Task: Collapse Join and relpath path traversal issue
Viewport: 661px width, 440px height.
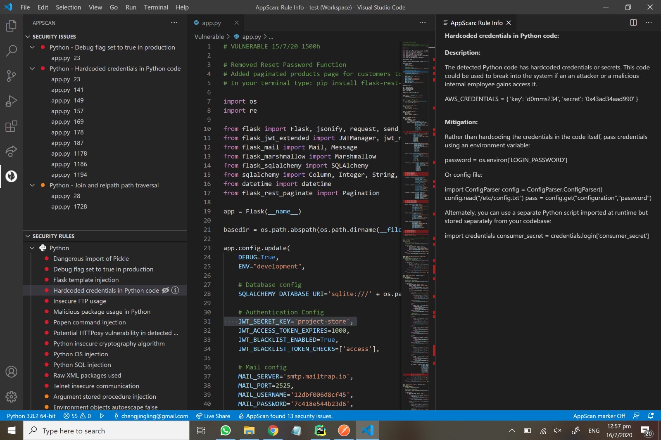Action: click(32, 185)
